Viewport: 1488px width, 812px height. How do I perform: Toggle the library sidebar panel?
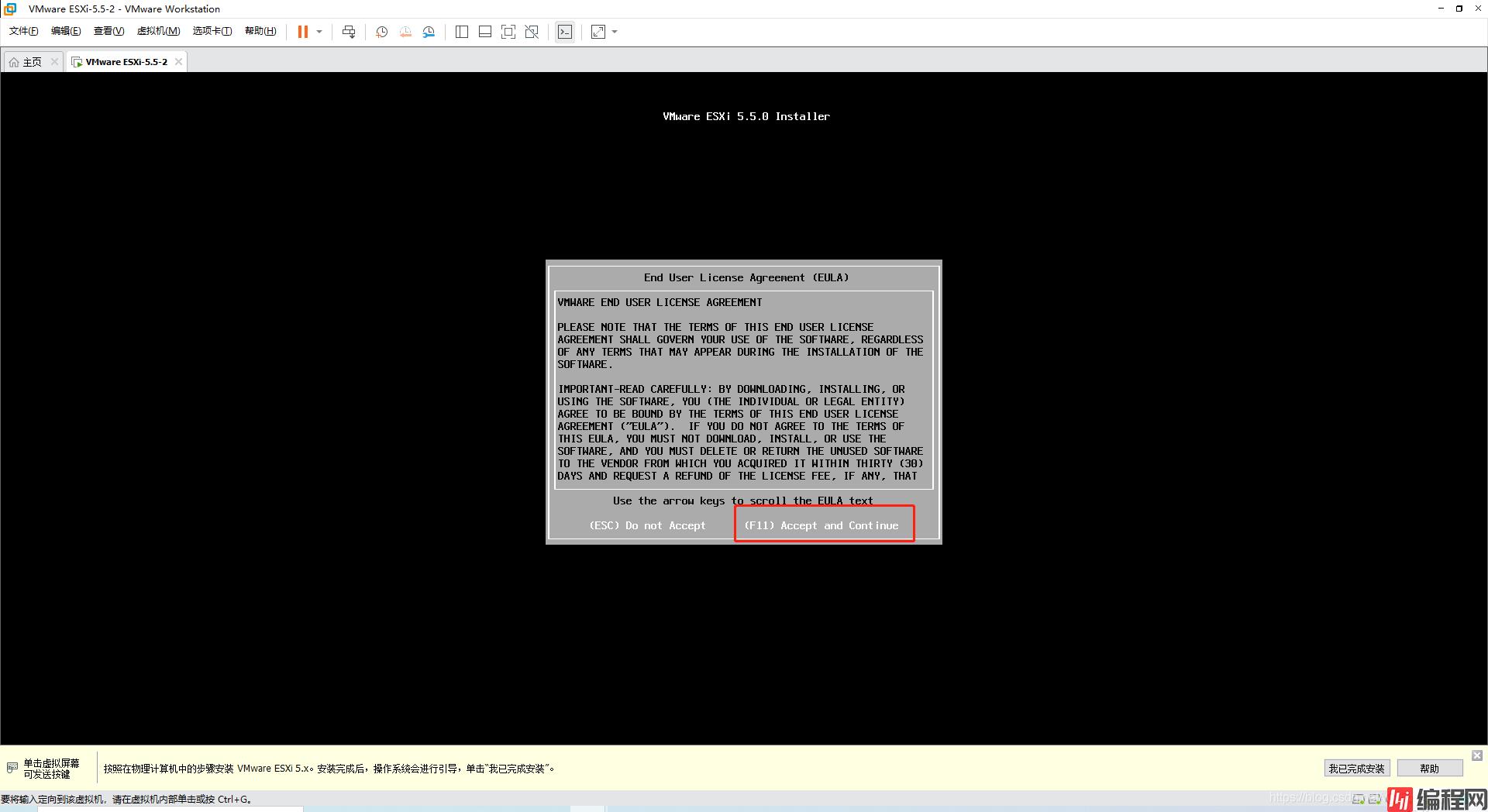point(462,32)
